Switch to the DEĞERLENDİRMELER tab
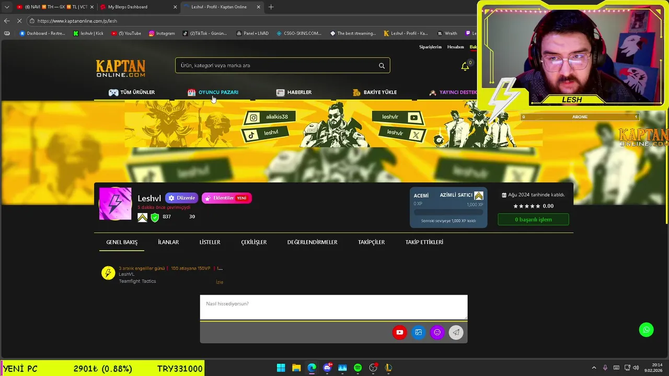 tap(312, 242)
